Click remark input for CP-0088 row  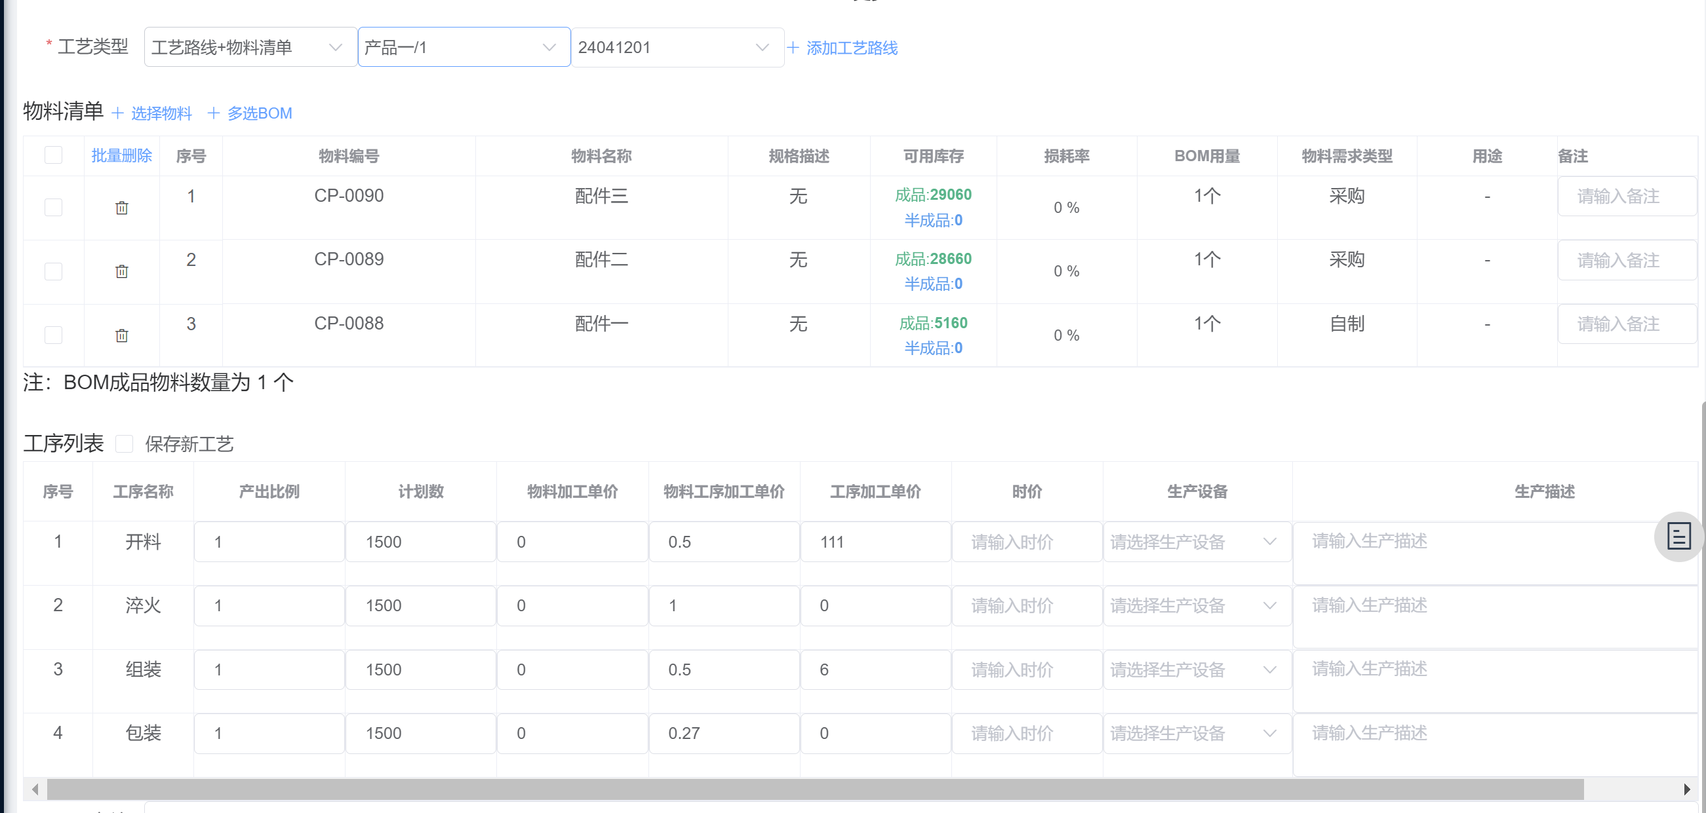(x=1627, y=324)
